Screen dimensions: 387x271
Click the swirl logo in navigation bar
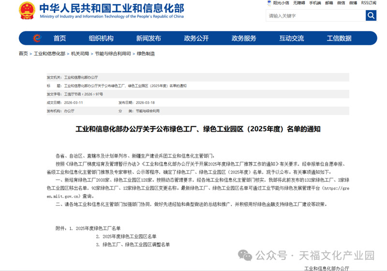(37, 38)
